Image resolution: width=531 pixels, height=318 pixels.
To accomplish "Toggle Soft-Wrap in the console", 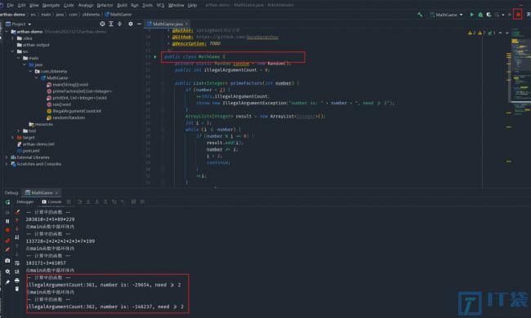I will coord(17,263).
